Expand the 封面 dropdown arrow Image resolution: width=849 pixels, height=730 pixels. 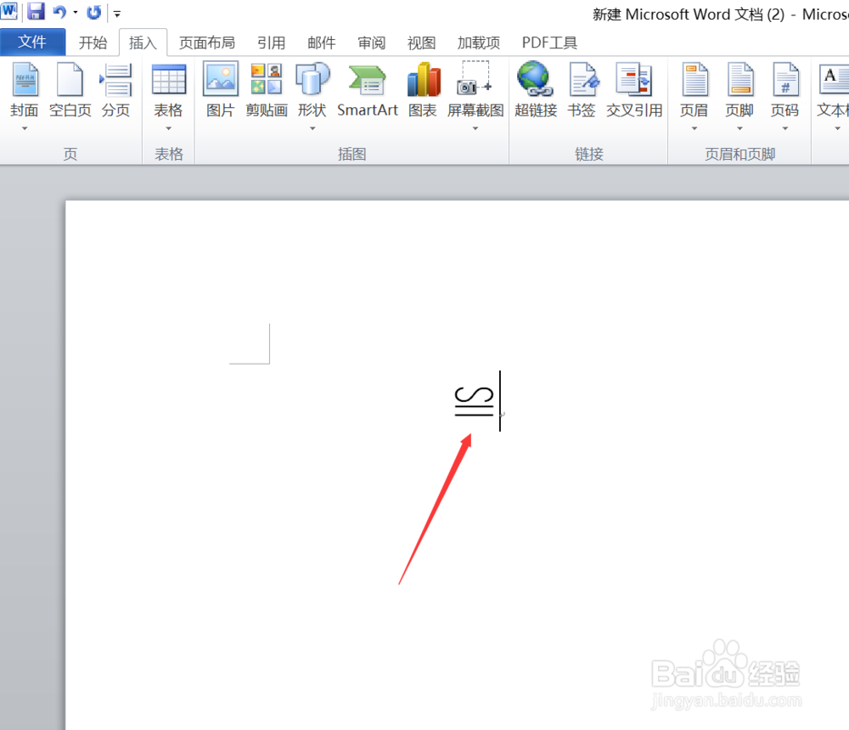(25, 128)
